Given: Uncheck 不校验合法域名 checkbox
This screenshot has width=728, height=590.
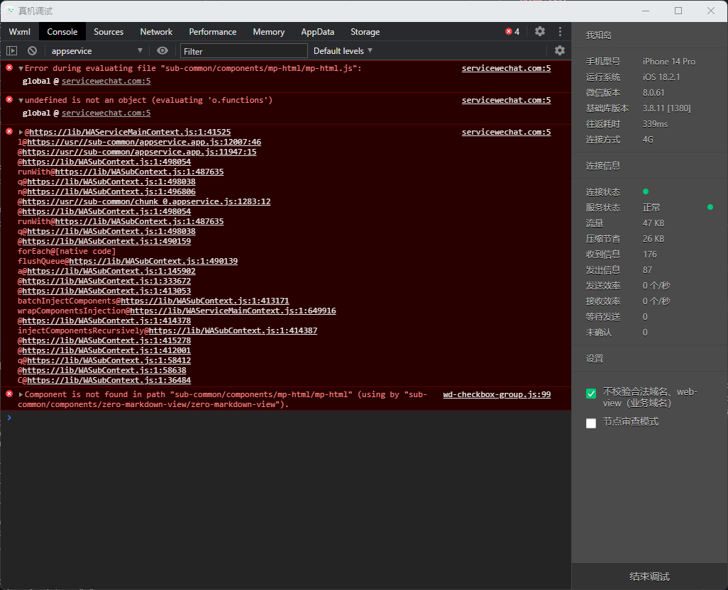Looking at the screenshot, I should (x=591, y=394).
